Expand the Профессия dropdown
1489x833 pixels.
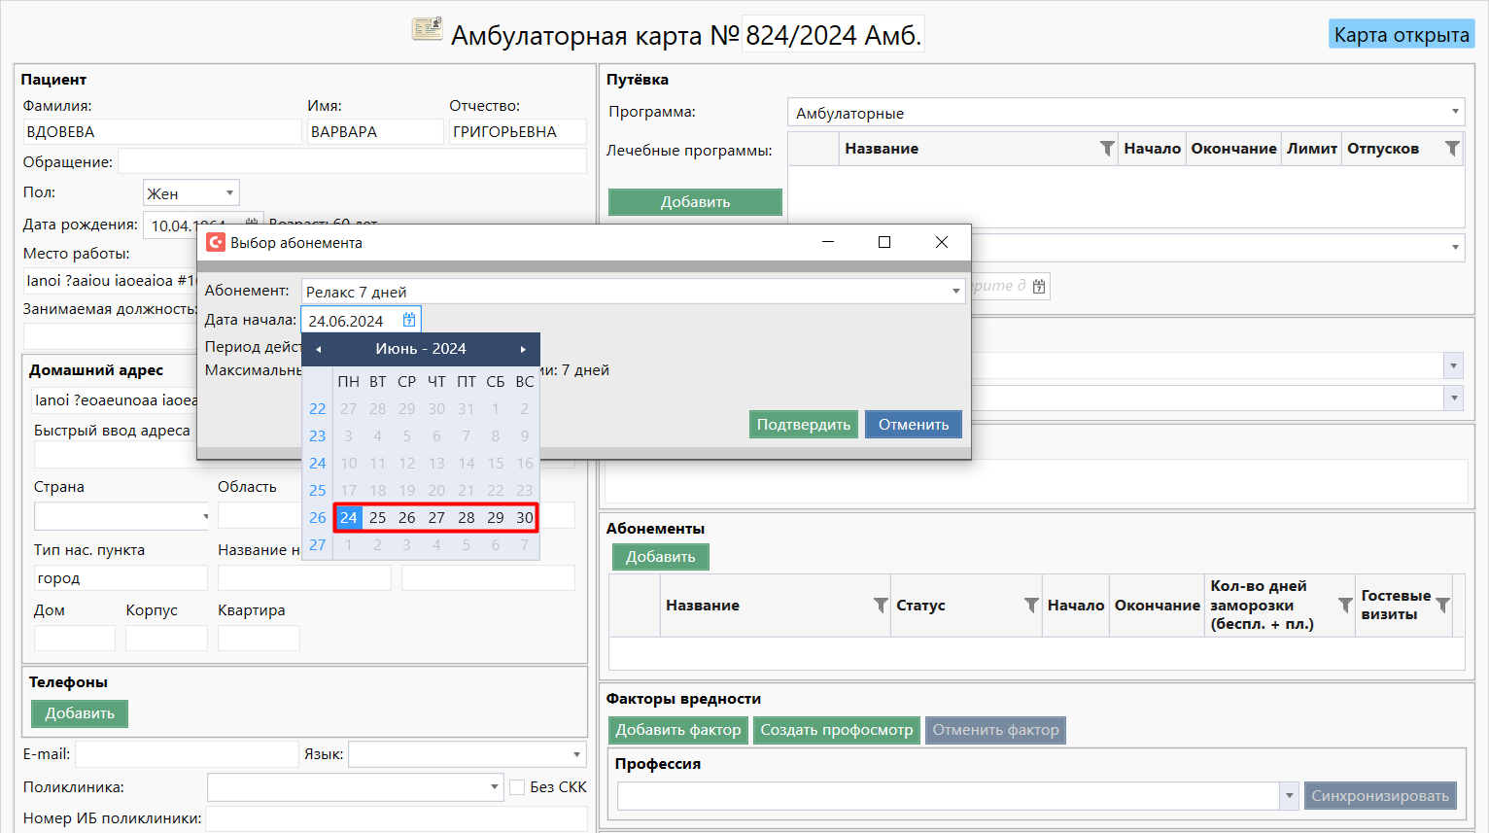[x=1289, y=796]
